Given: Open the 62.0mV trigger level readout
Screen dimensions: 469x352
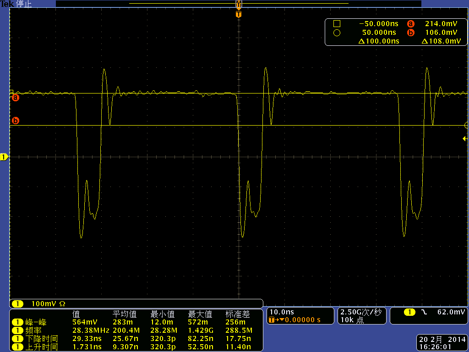Looking at the screenshot, I should click(451, 312).
